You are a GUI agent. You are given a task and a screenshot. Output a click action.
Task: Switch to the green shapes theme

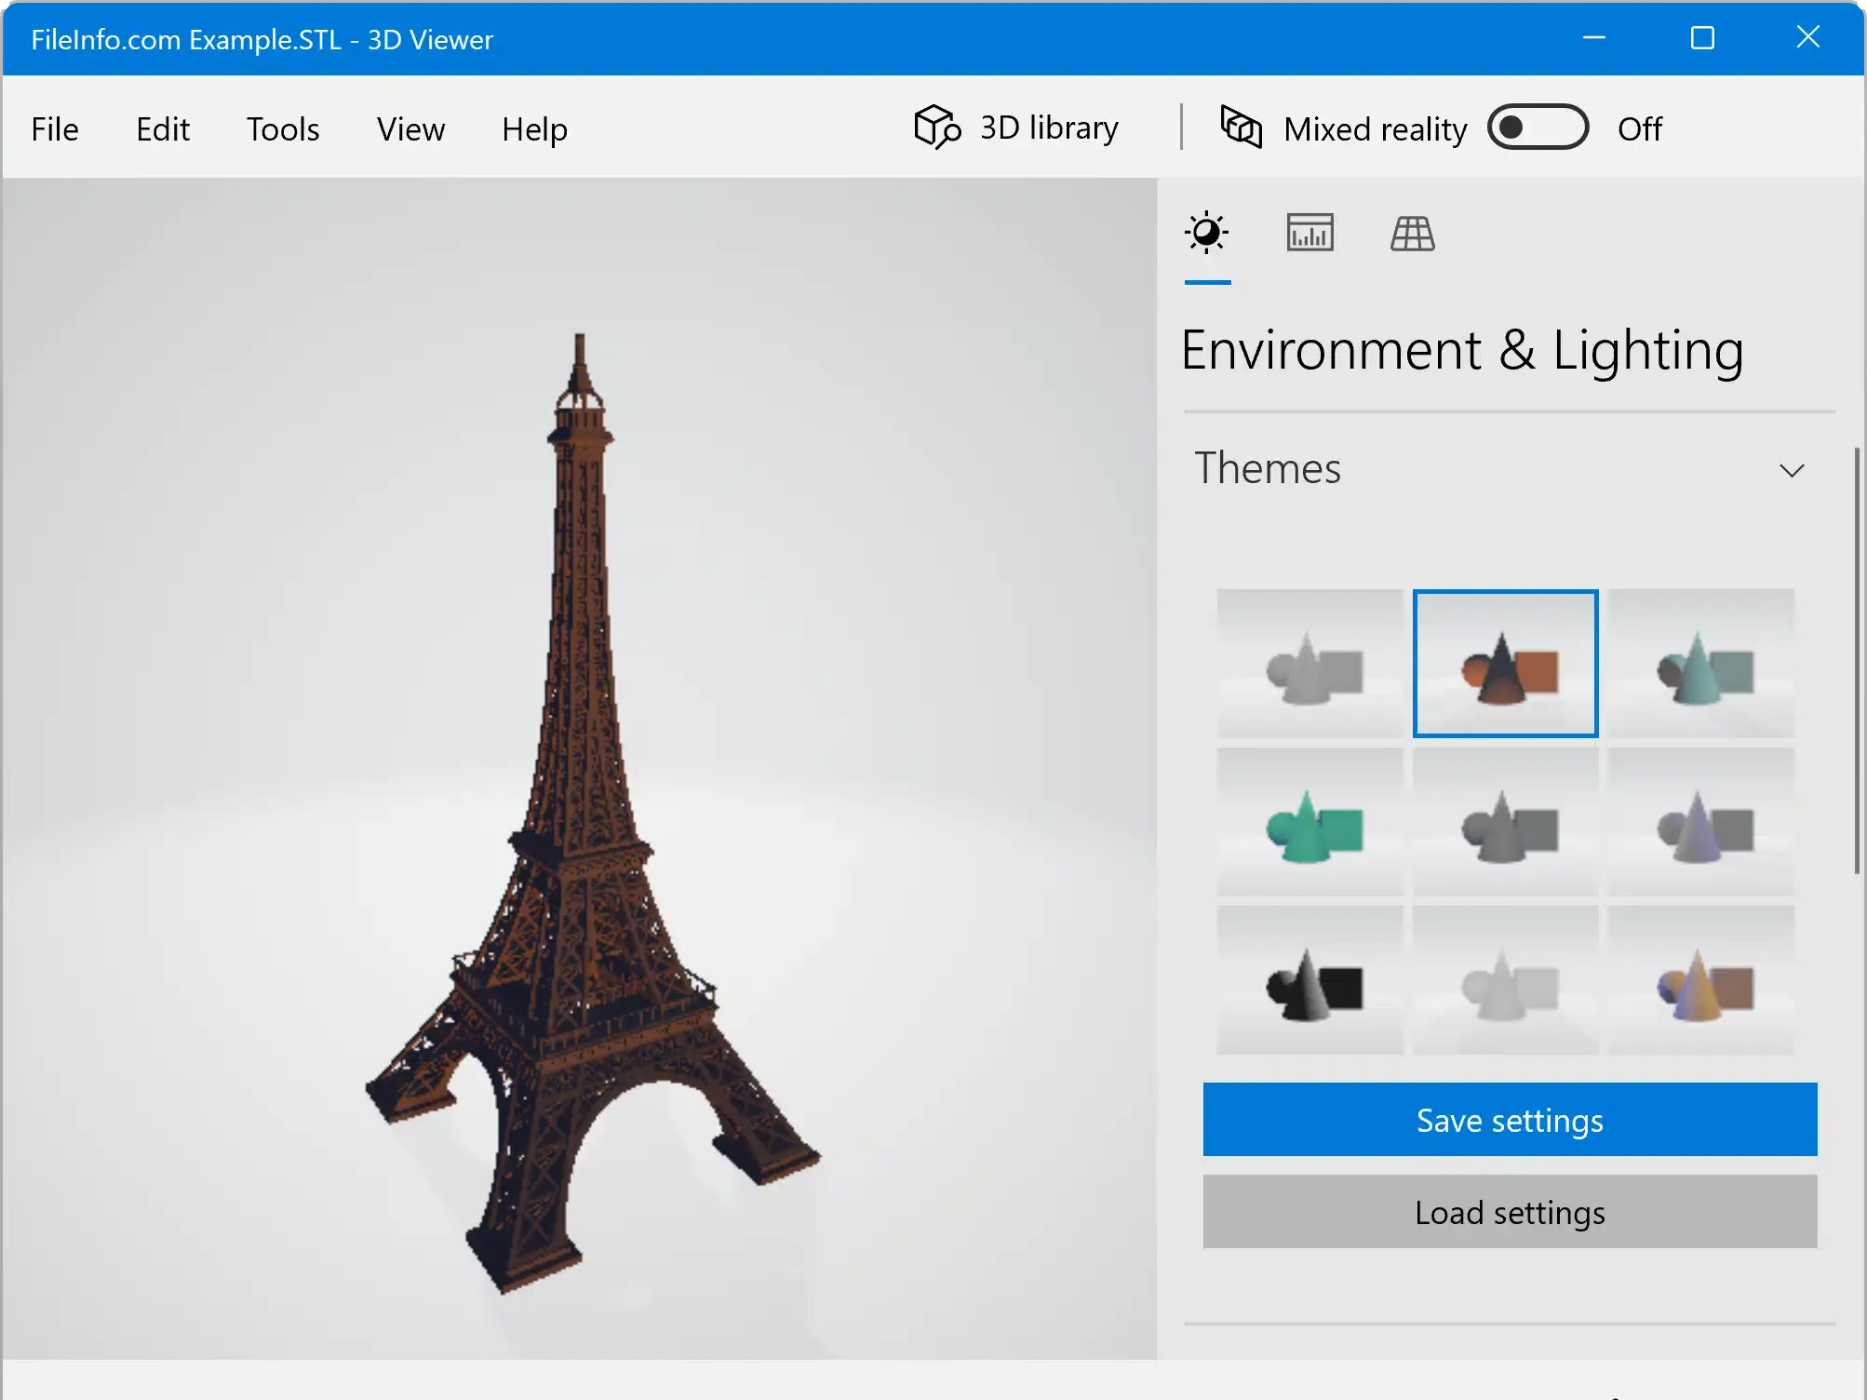click(x=1309, y=822)
